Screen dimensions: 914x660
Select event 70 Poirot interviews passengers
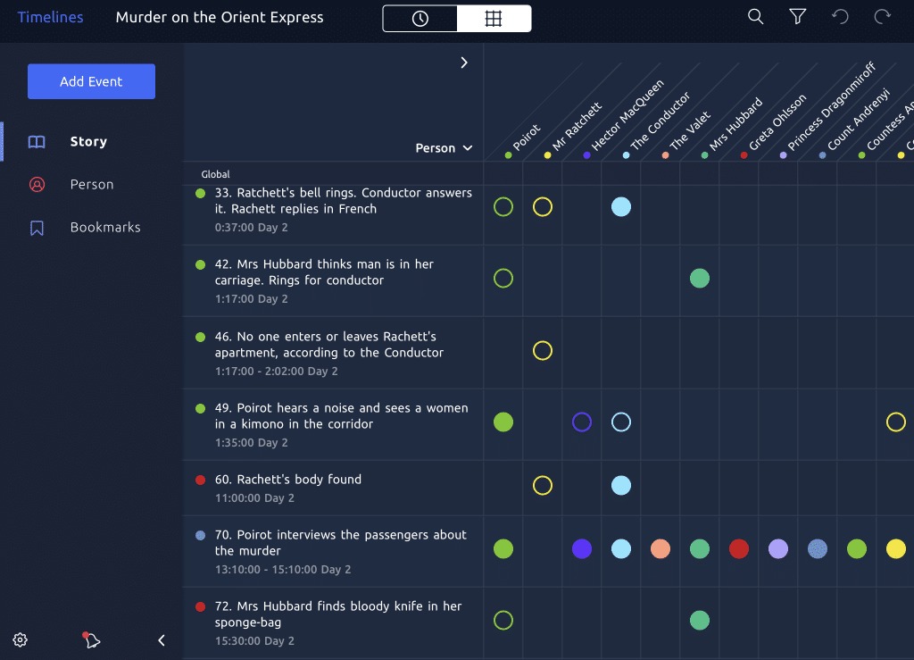click(340, 543)
